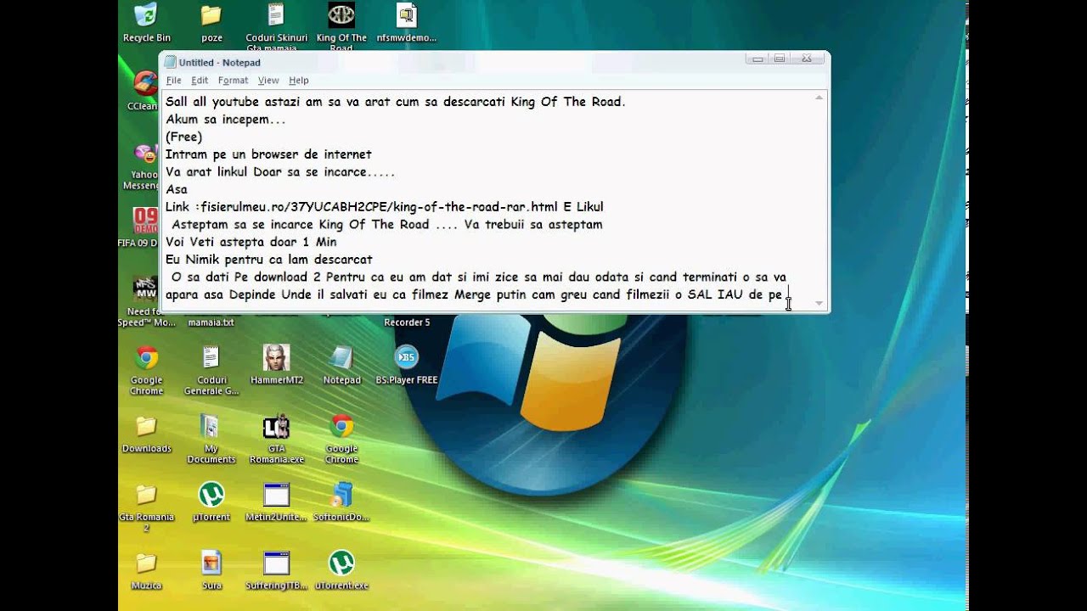1087x611 pixels.
Task: Open the Help menu in Notepad
Action: [x=299, y=81]
